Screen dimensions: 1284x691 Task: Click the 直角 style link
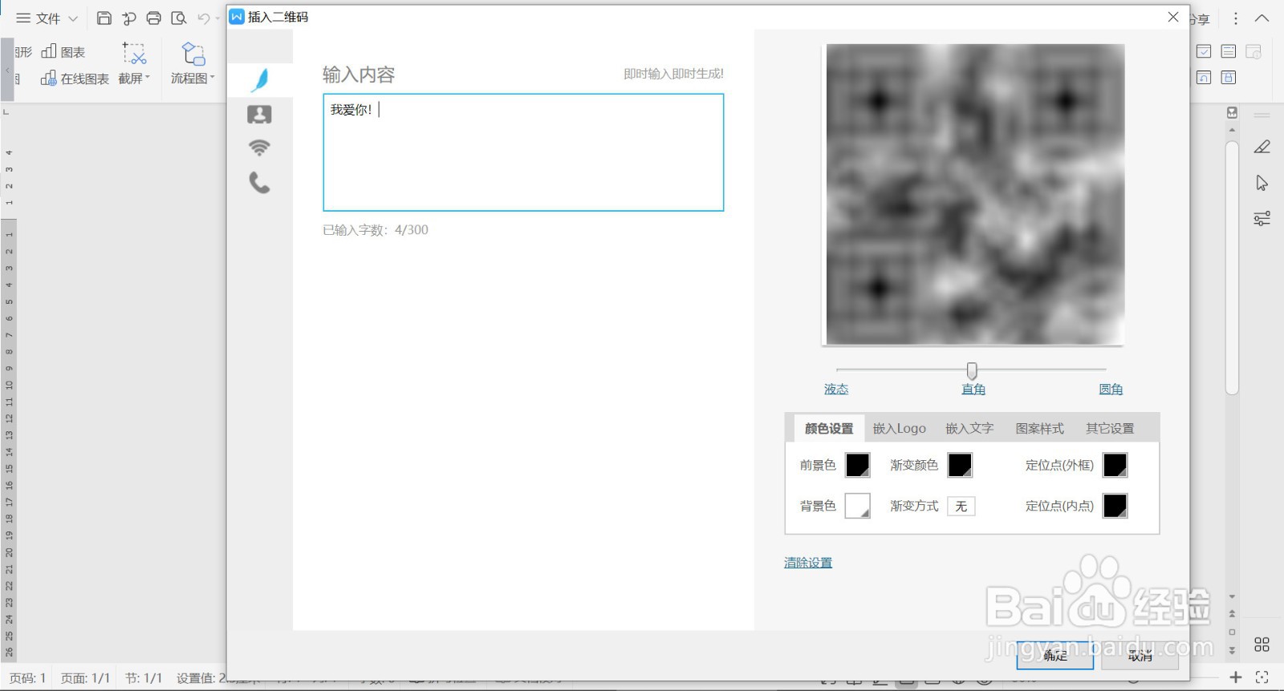point(973,389)
